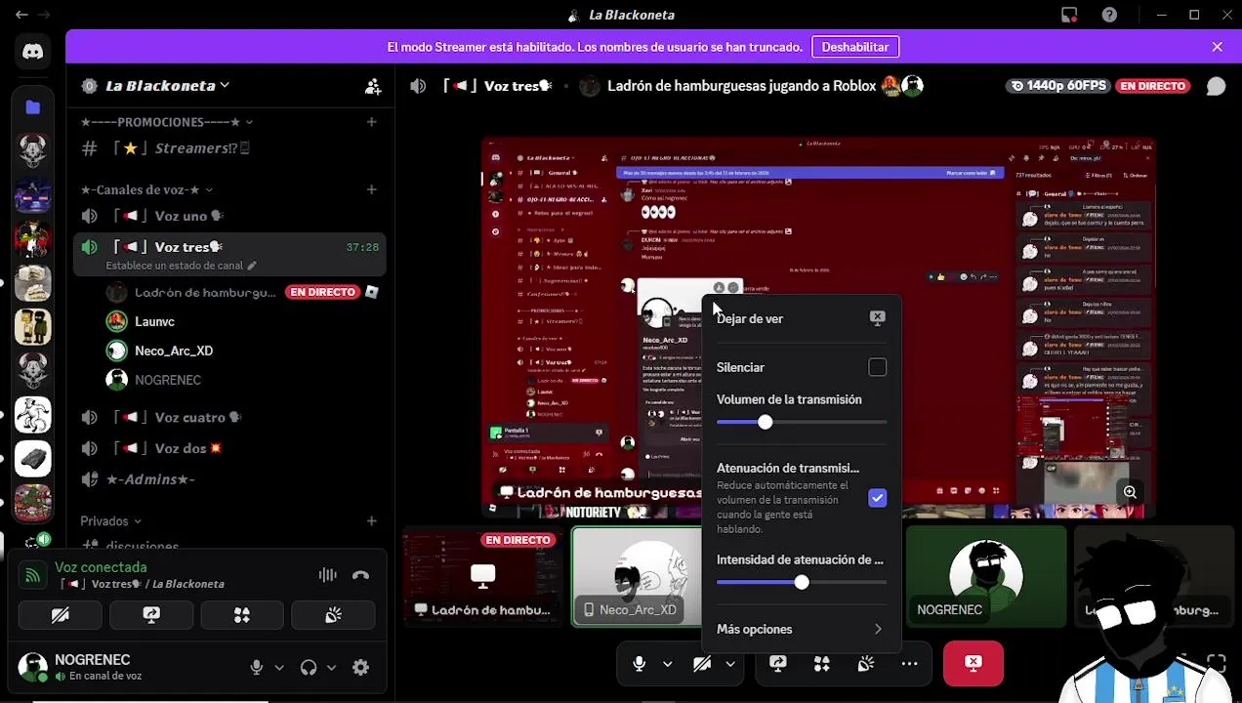Add channel to PROMOCIONES category
The image size is (1242, 703).
[x=371, y=122]
